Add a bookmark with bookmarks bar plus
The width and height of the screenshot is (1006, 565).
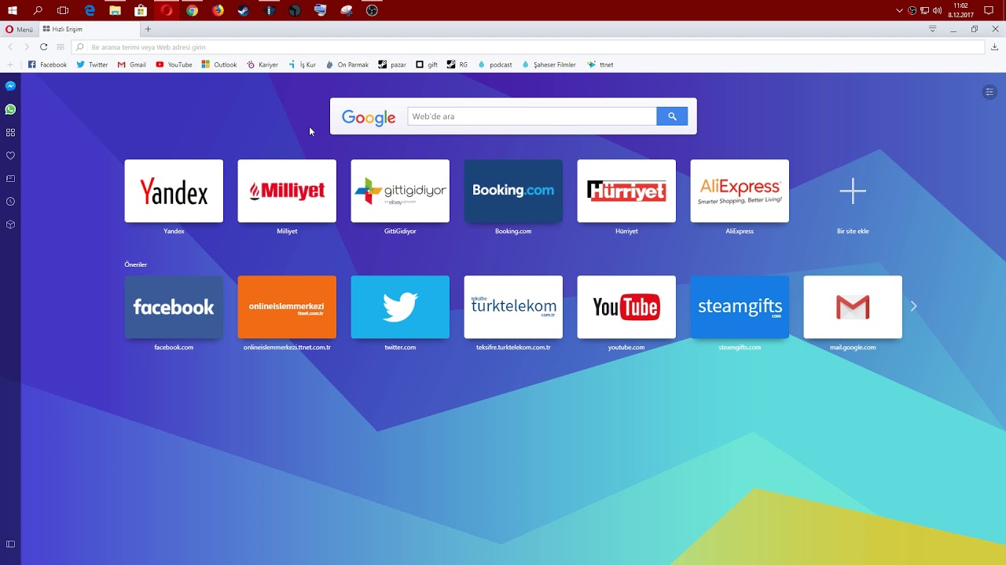pos(10,64)
